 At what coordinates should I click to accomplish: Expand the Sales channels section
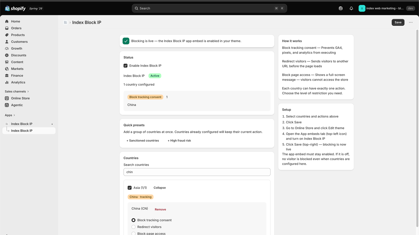pos(17,92)
